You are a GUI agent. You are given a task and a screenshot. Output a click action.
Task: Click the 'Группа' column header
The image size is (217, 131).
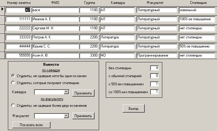pyautogui.click(x=90, y=3)
